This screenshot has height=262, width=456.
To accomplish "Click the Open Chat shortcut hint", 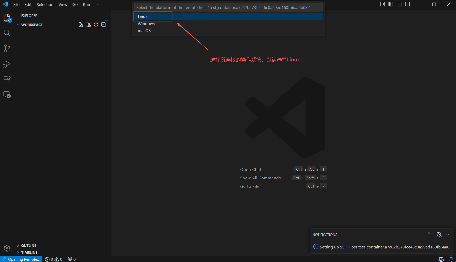I will click(251, 169).
